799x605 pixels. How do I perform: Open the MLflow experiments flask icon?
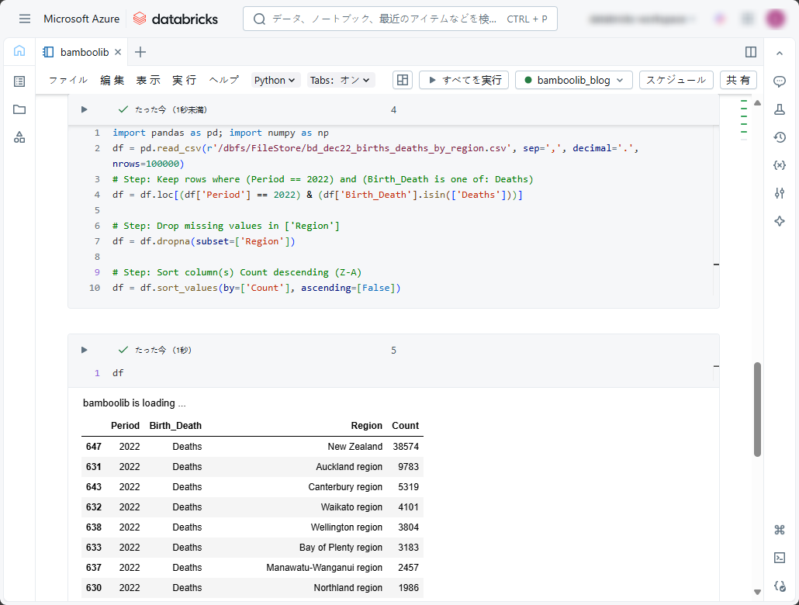click(x=780, y=109)
